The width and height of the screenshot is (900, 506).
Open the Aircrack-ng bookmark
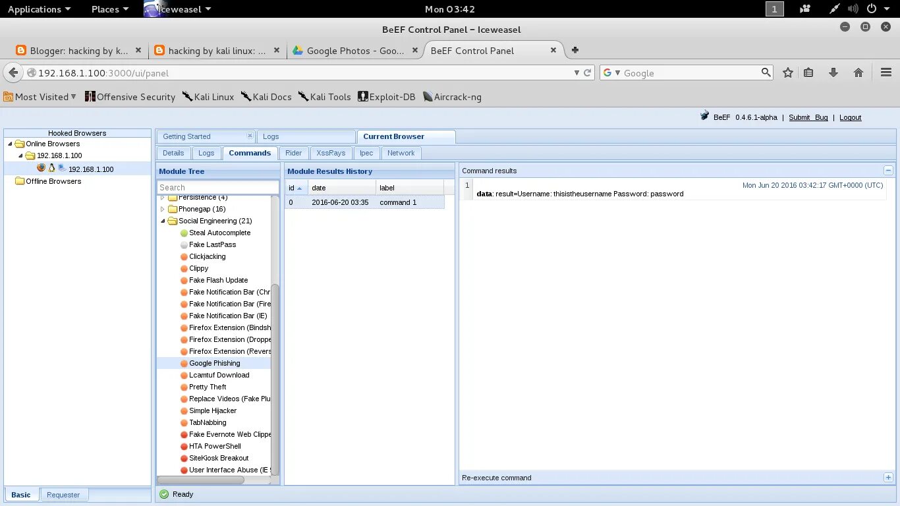[x=452, y=97]
